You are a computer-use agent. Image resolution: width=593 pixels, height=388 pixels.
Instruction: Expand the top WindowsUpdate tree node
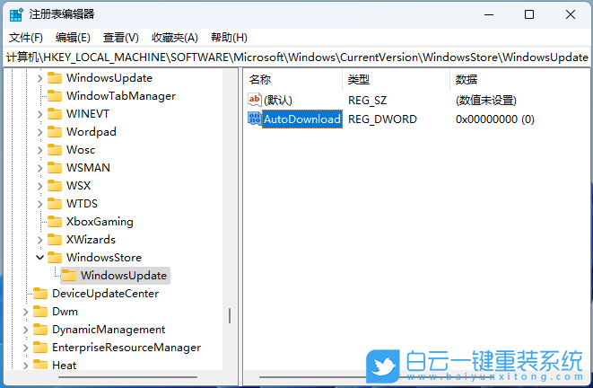40,78
